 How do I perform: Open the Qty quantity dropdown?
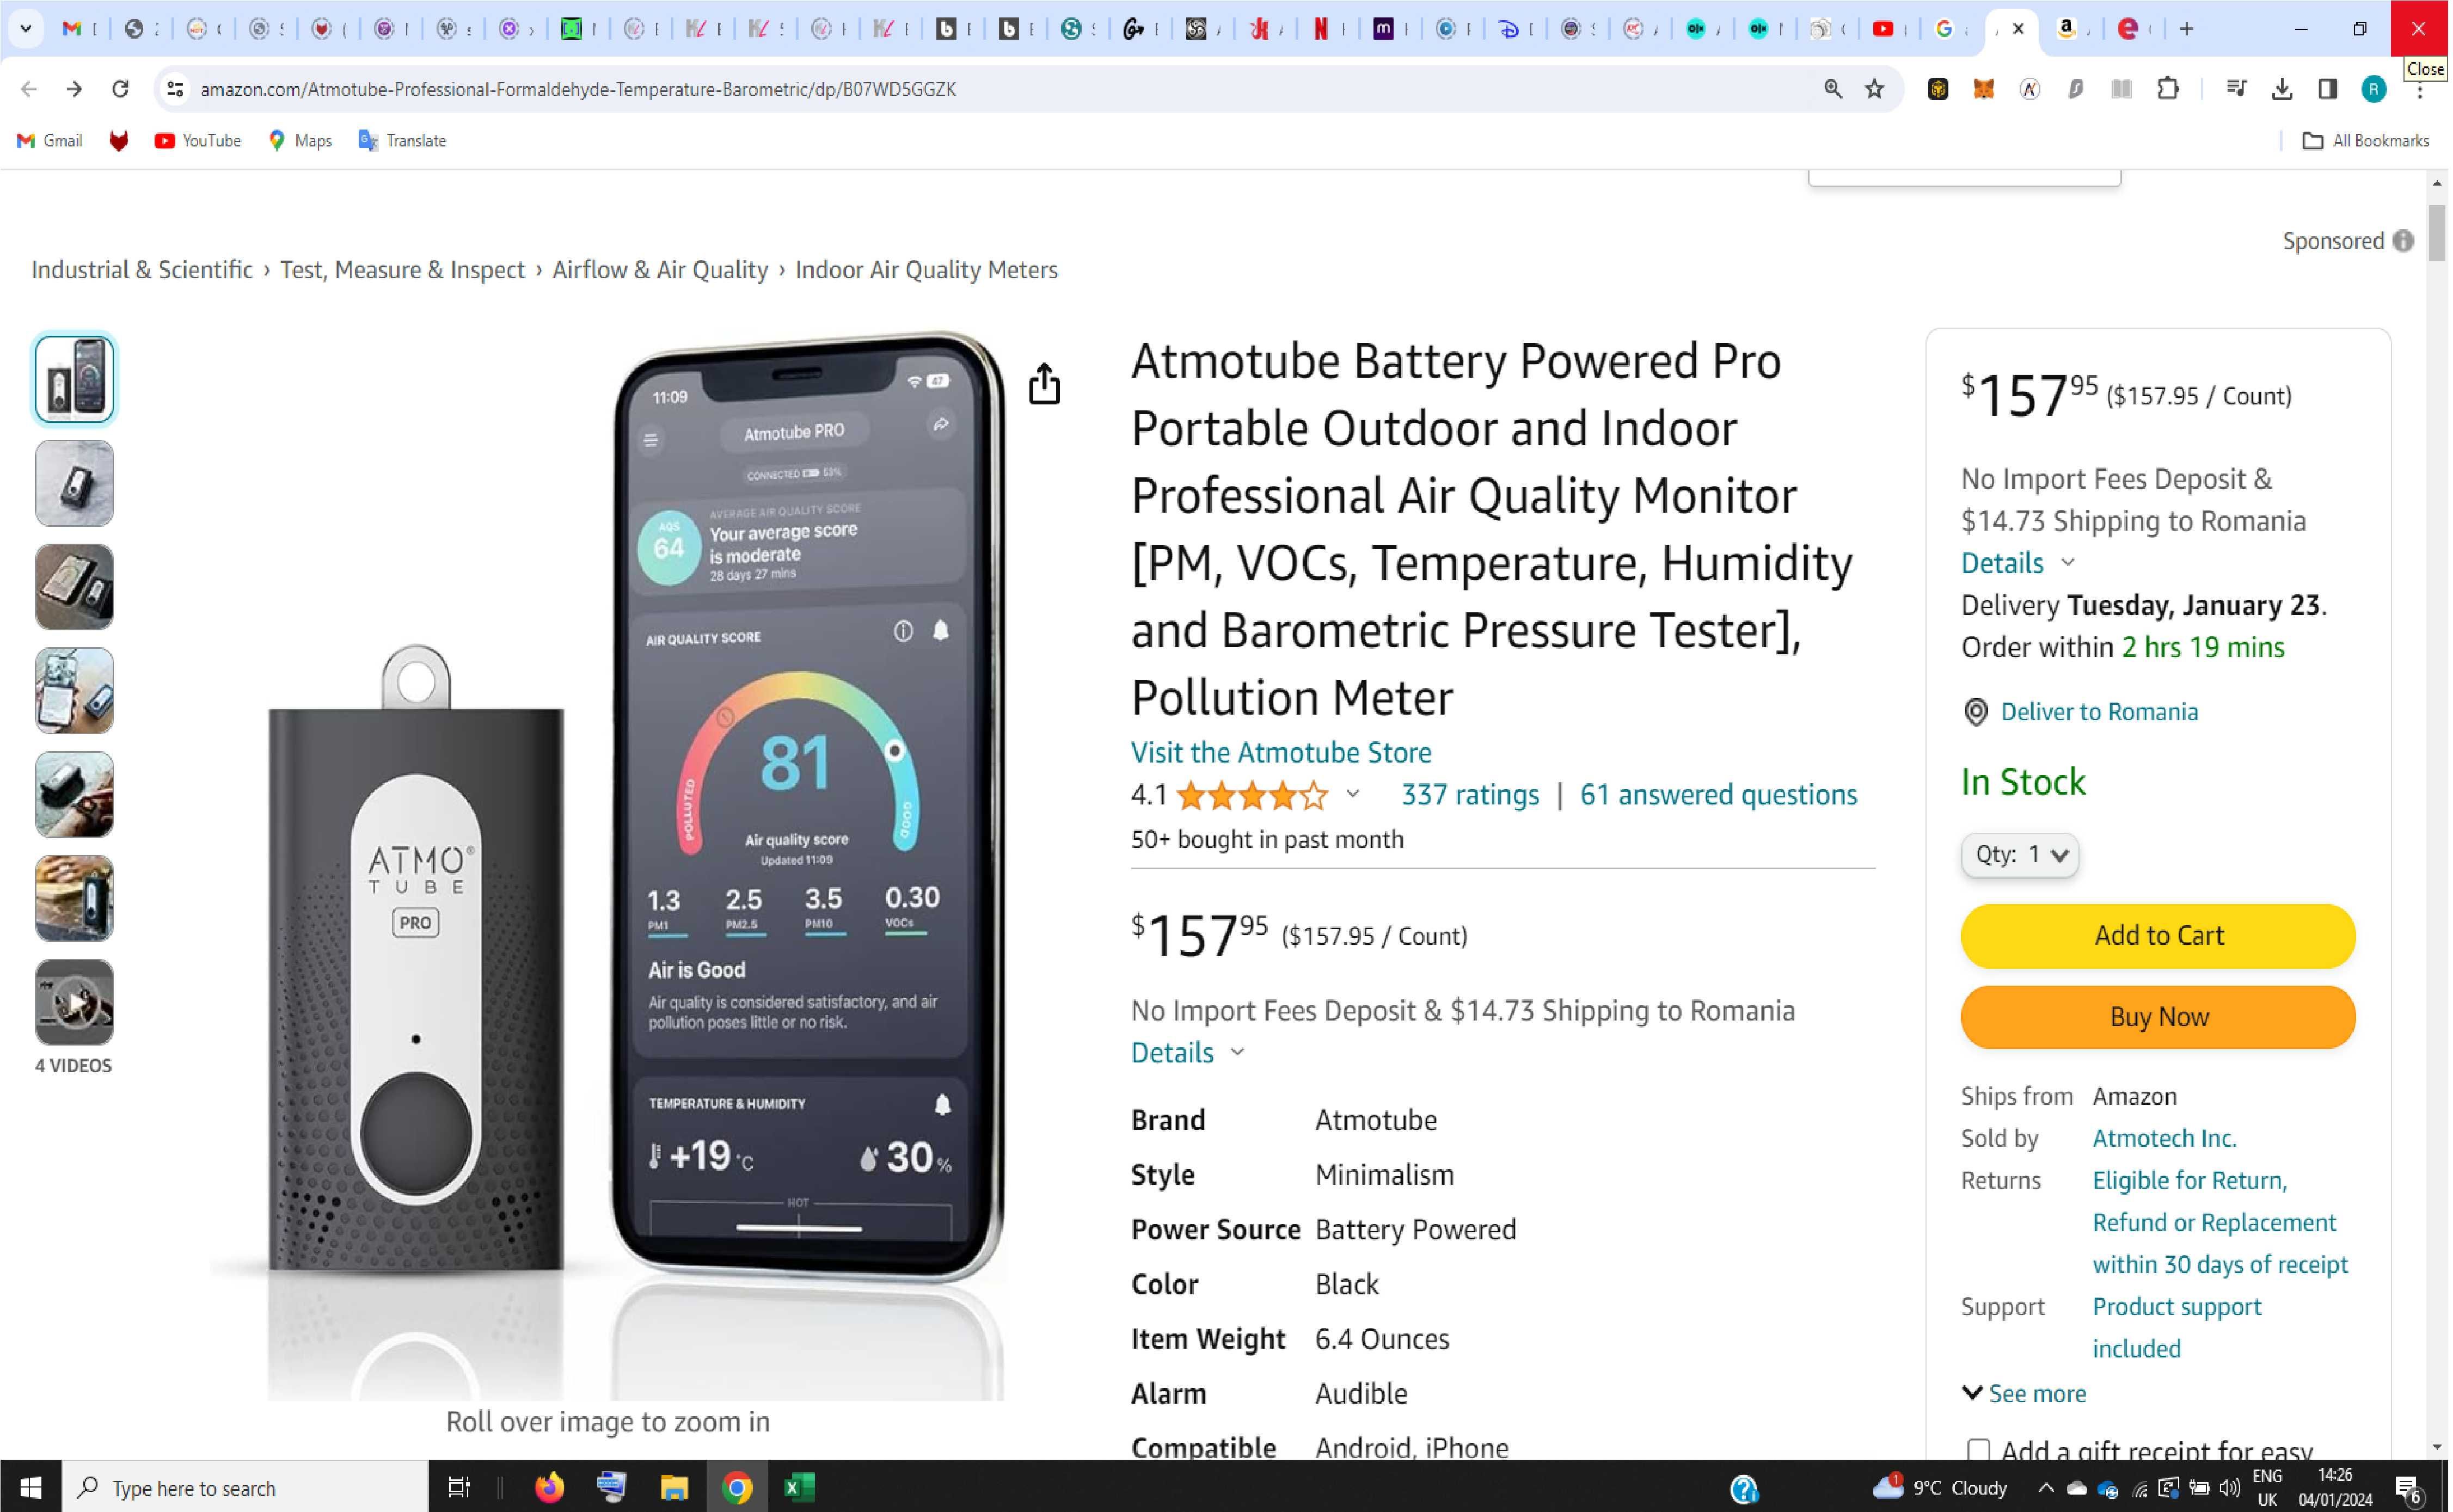2019,855
